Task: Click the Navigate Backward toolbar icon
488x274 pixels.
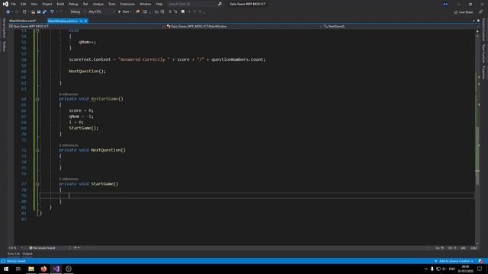Action: coord(8,12)
